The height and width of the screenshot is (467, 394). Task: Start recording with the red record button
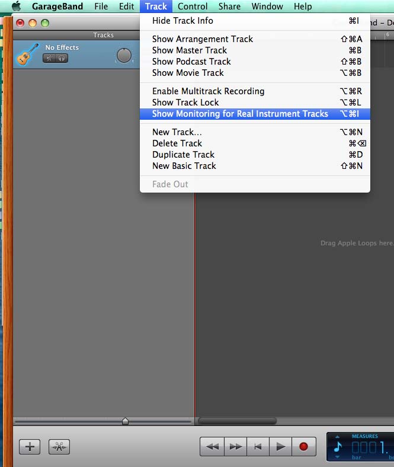303,446
